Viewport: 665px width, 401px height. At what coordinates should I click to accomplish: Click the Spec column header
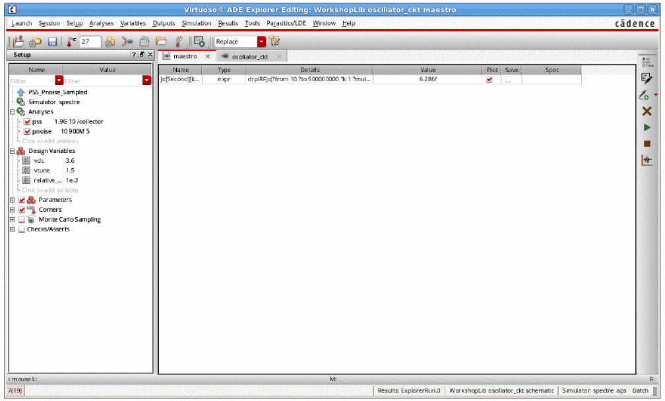click(x=552, y=69)
